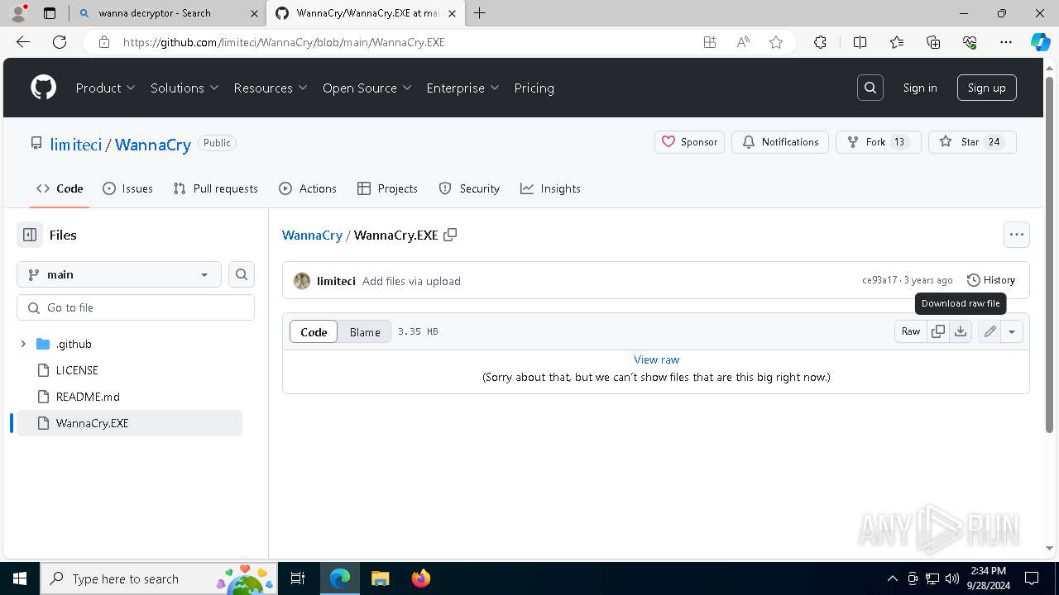This screenshot has width=1059, height=595.
Task: Click the Sponsor button
Action: point(690,142)
